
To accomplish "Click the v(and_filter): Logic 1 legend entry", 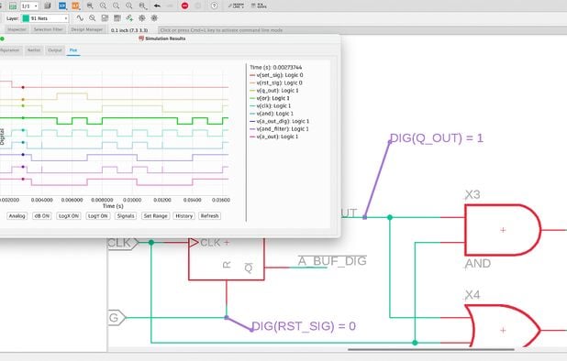I will [x=279, y=129].
